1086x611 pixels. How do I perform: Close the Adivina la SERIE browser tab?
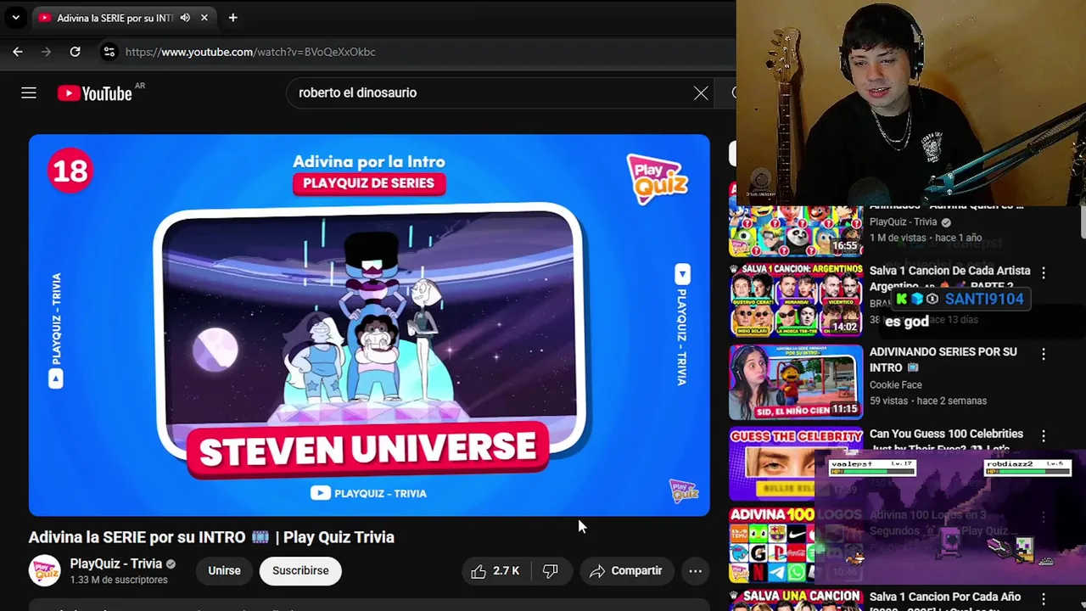coord(204,18)
